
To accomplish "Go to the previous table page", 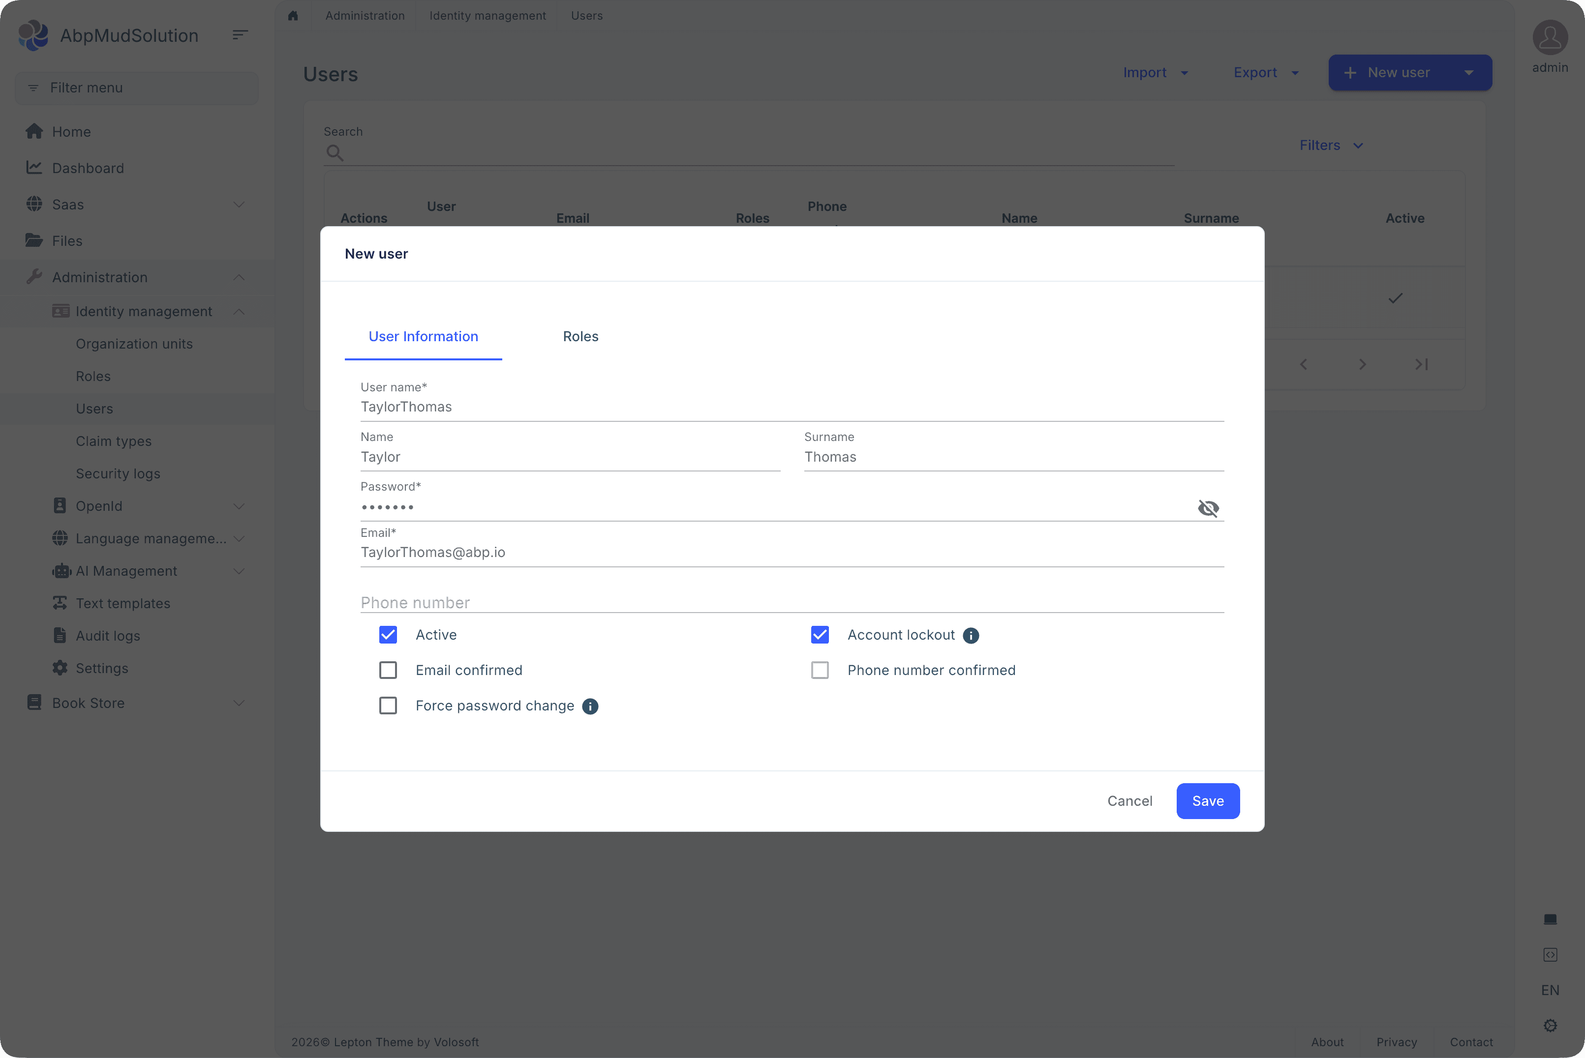I will tap(1304, 364).
